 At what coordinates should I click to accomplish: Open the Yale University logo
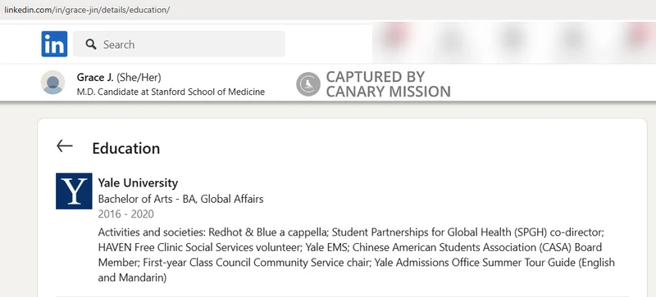pyautogui.click(x=74, y=191)
